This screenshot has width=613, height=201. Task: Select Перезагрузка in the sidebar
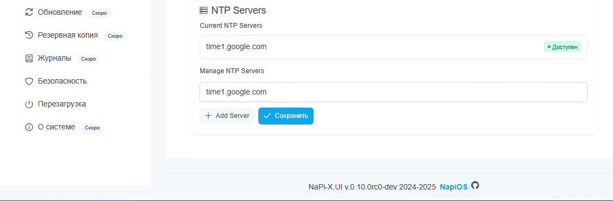[x=55, y=104]
